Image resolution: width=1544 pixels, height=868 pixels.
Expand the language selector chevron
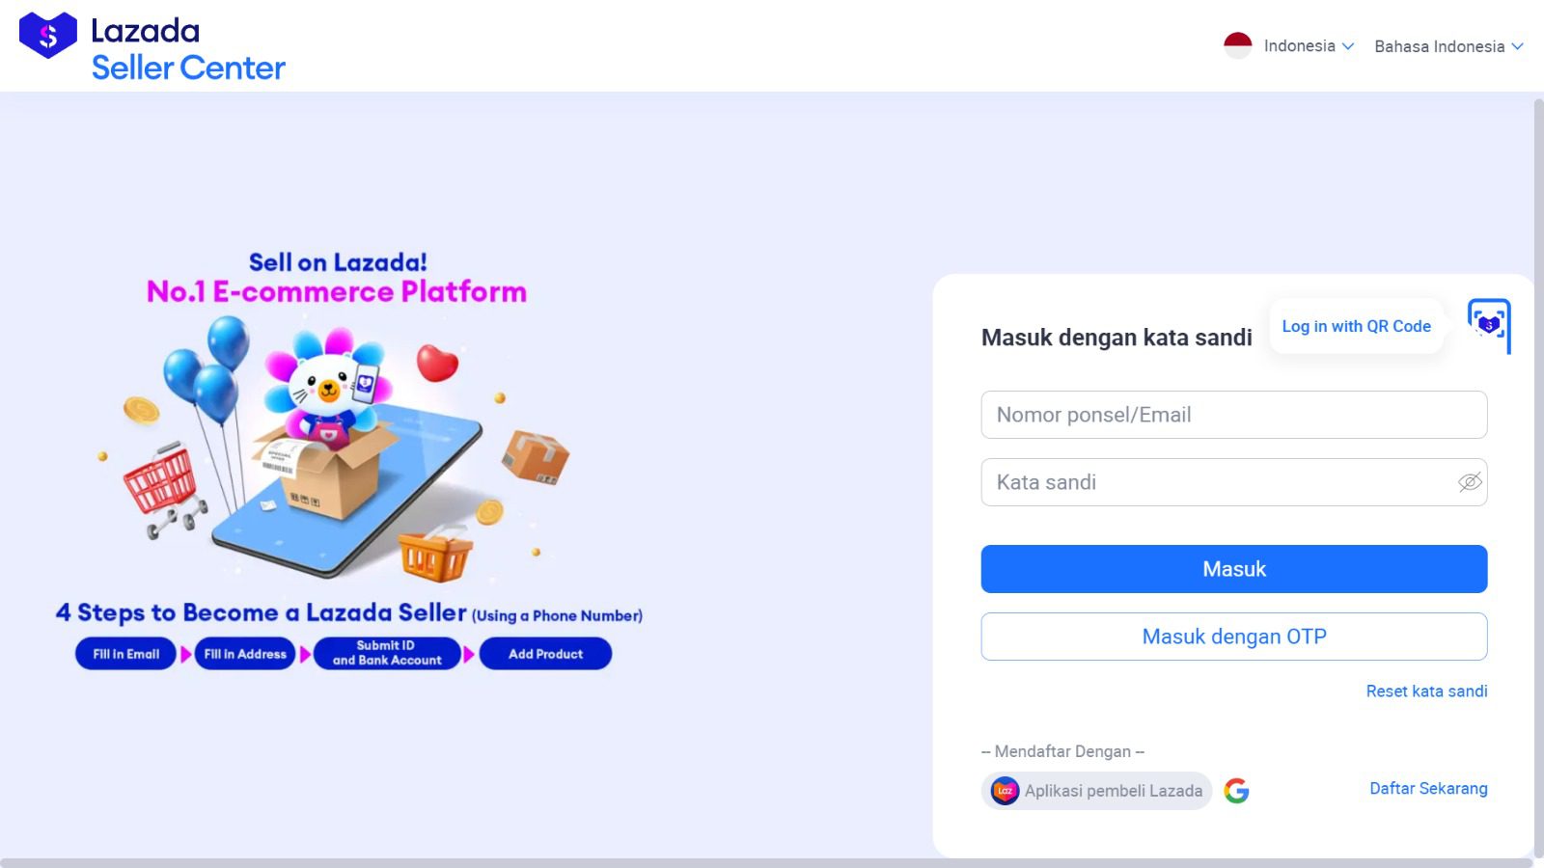point(1518,45)
